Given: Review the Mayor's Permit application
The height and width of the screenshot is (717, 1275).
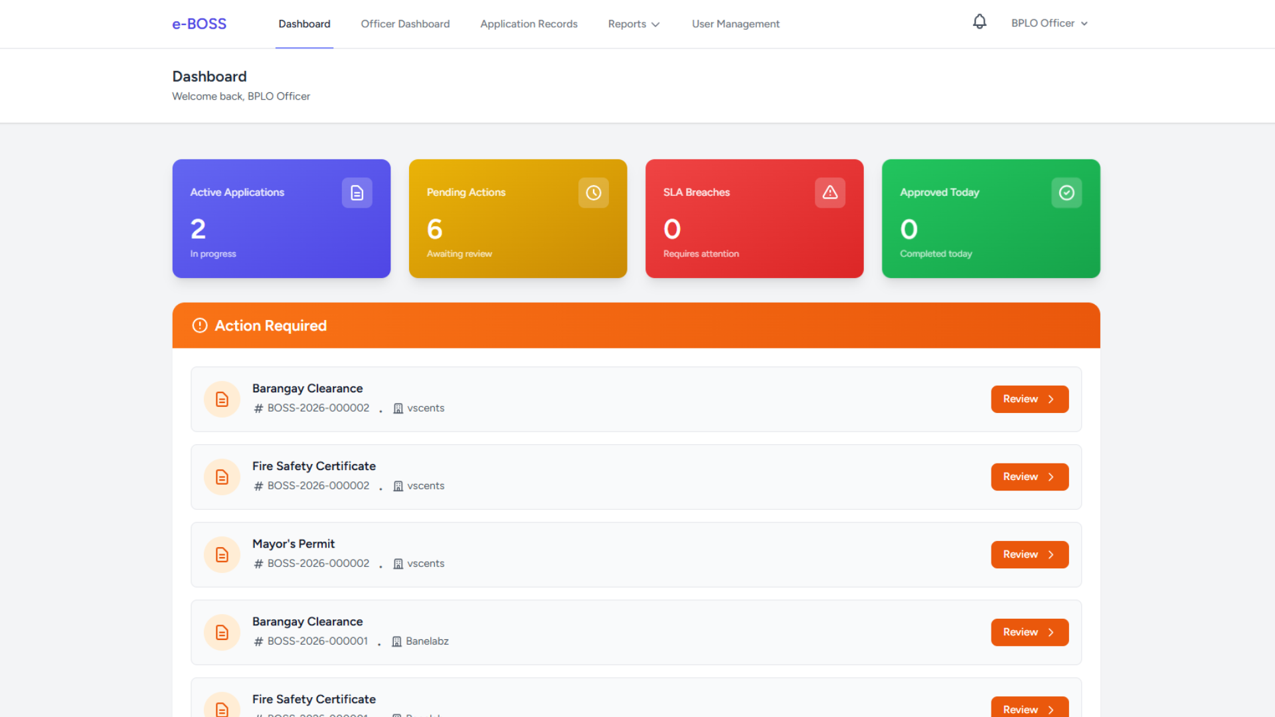Looking at the screenshot, I should click(1029, 554).
